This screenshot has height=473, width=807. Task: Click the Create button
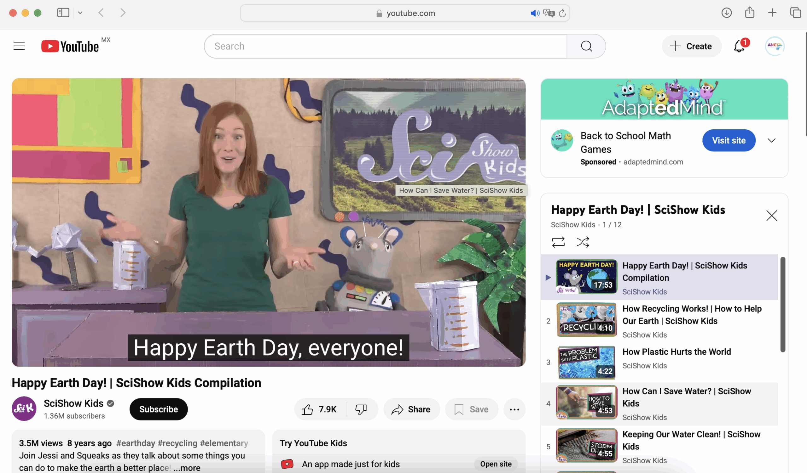tap(692, 46)
